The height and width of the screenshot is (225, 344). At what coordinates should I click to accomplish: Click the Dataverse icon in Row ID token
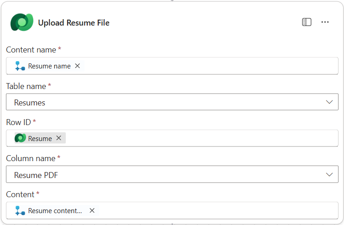(20, 138)
